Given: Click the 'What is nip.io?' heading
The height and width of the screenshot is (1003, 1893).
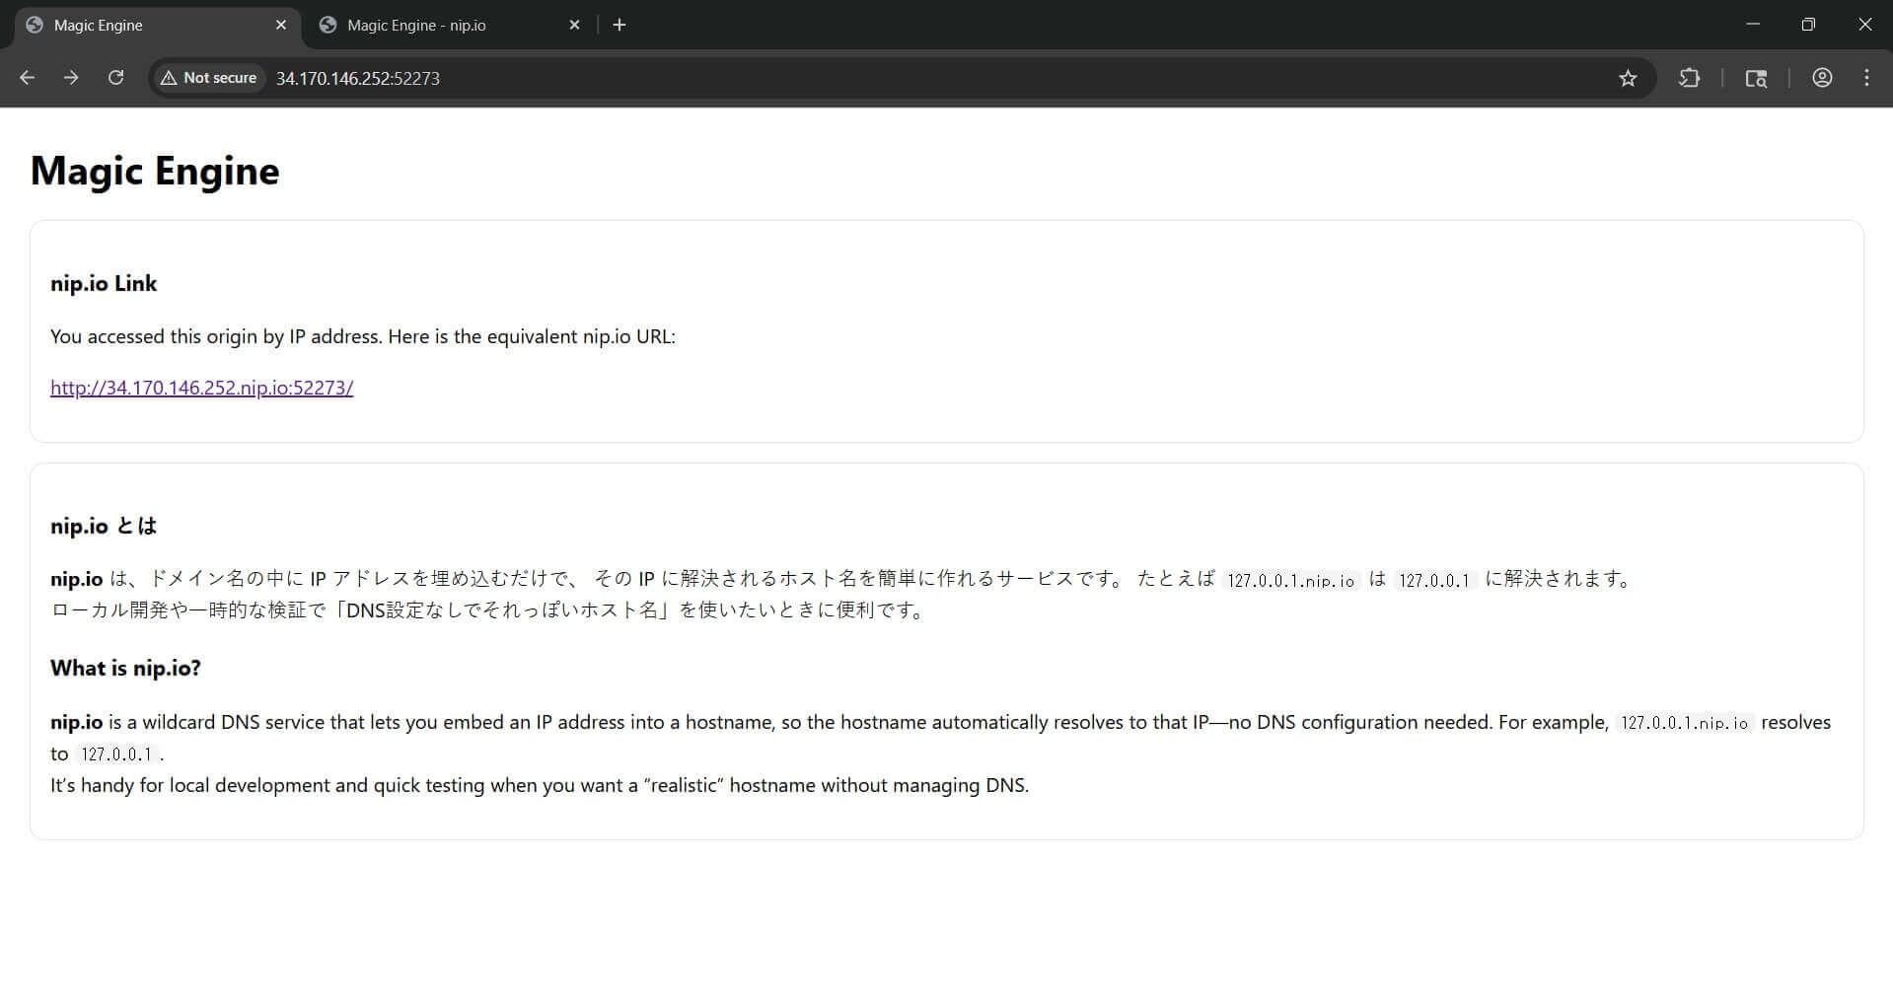Looking at the screenshot, I should [125, 669].
